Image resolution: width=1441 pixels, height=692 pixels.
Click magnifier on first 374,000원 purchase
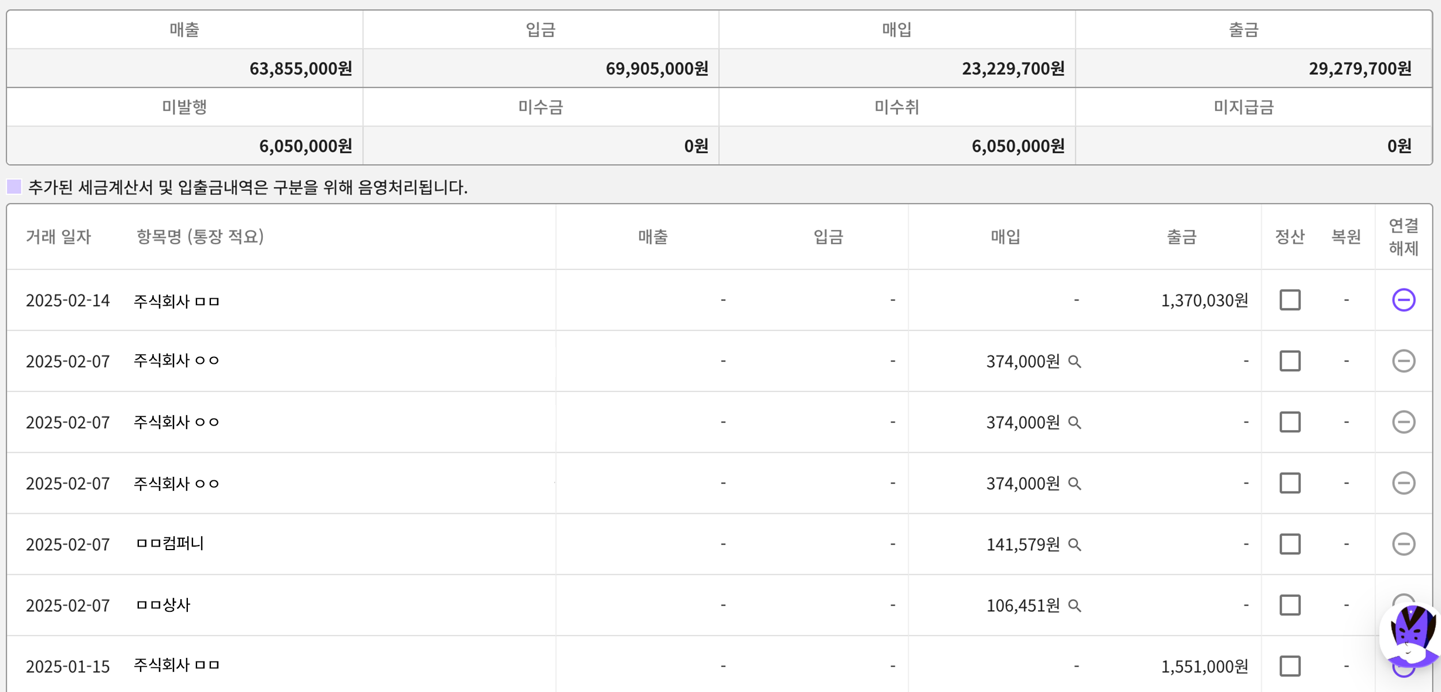coord(1074,362)
